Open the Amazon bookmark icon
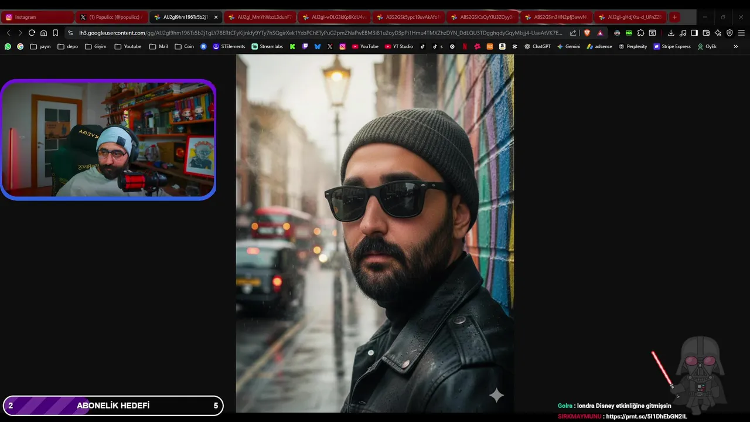Image resolution: width=750 pixels, height=422 pixels. [x=502, y=46]
